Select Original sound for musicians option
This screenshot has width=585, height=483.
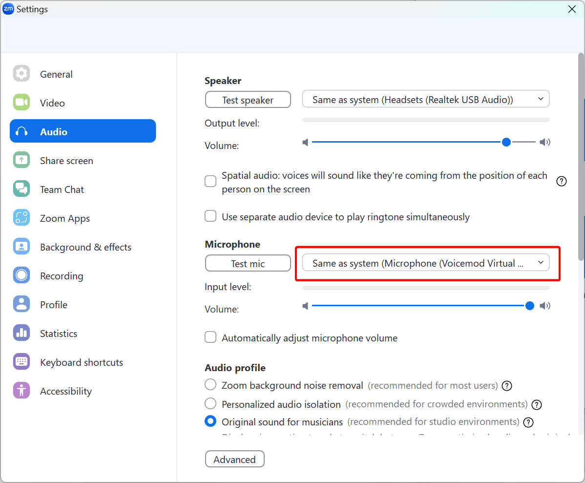(210, 421)
